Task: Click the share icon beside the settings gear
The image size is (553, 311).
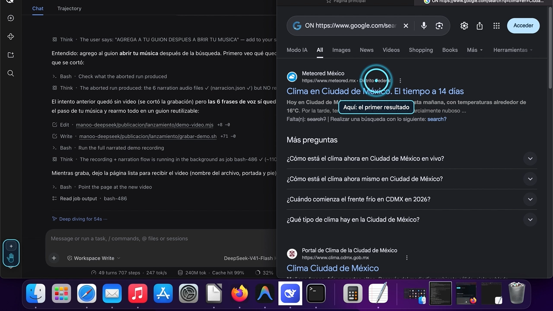Action: [480, 25]
